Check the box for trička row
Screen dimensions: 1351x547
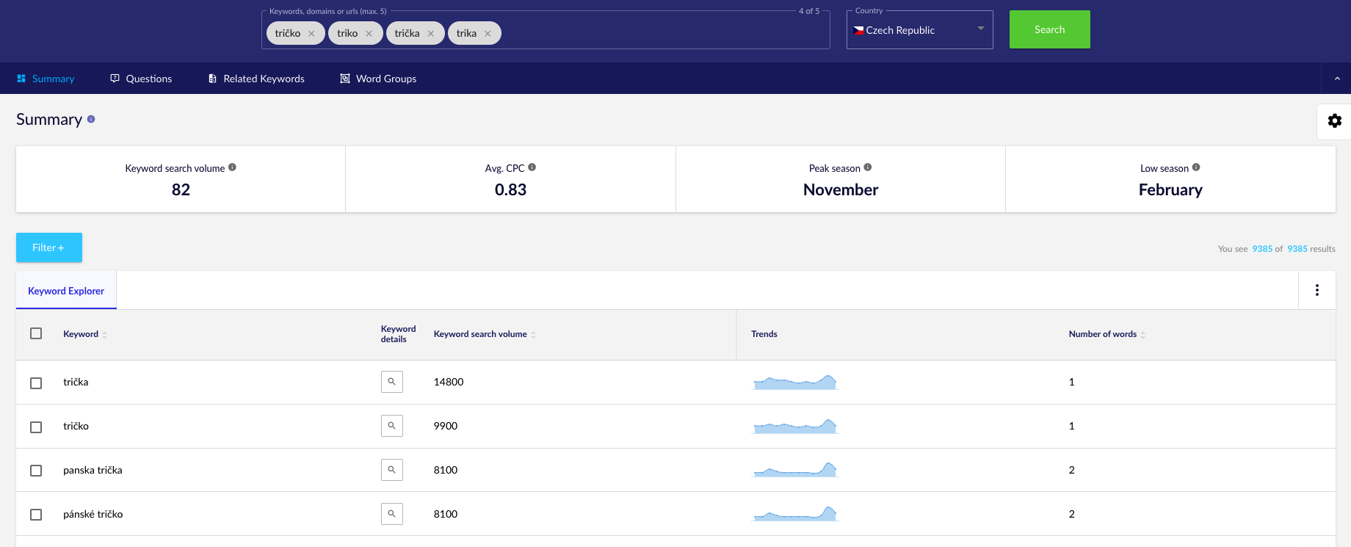[36, 383]
